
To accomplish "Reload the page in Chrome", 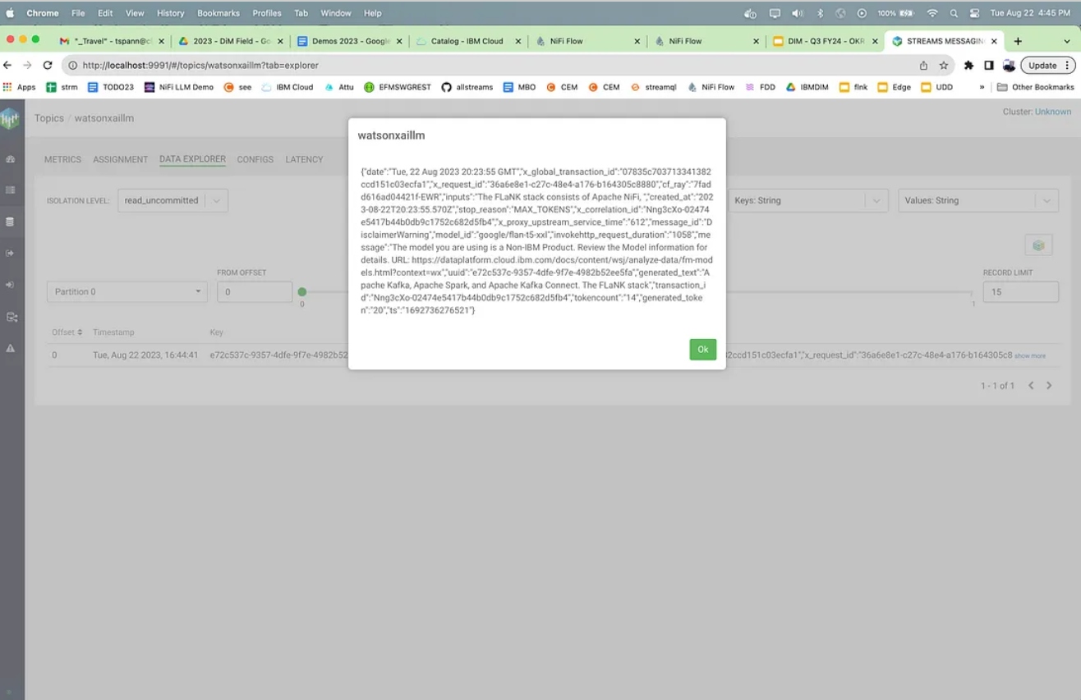I will point(48,66).
